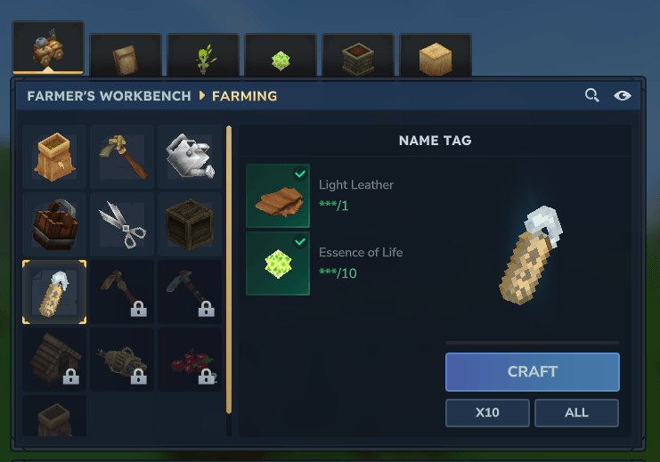The width and height of the screenshot is (660, 462).
Task: Click the locked animal coop recipe
Action: [x=54, y=360]
